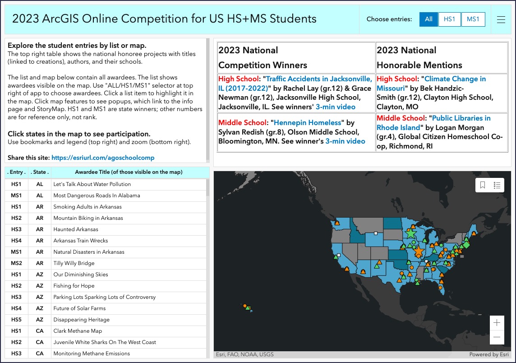Filter entries to MS1 only
The width and height of the screenshot is (516, 363).
click(x=473, y=19)
